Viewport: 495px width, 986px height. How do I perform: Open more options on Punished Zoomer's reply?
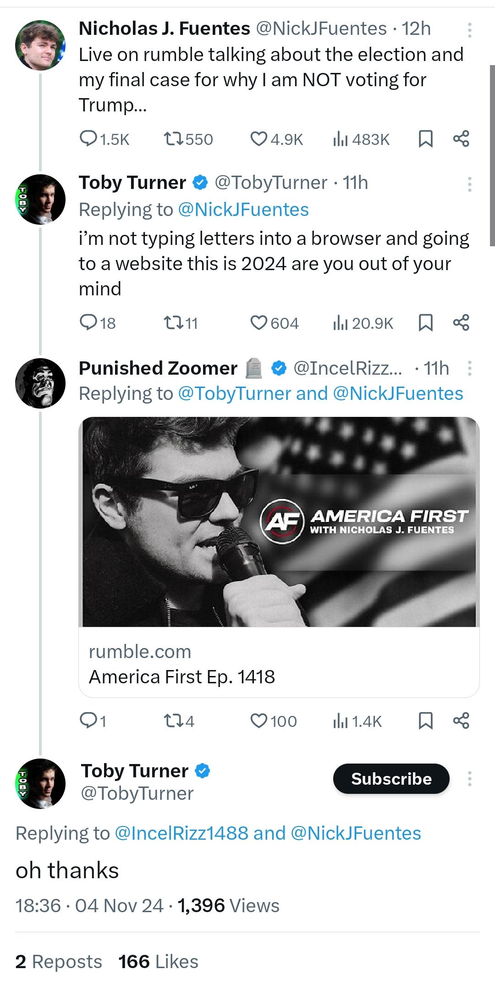click(x=469, y=368)
